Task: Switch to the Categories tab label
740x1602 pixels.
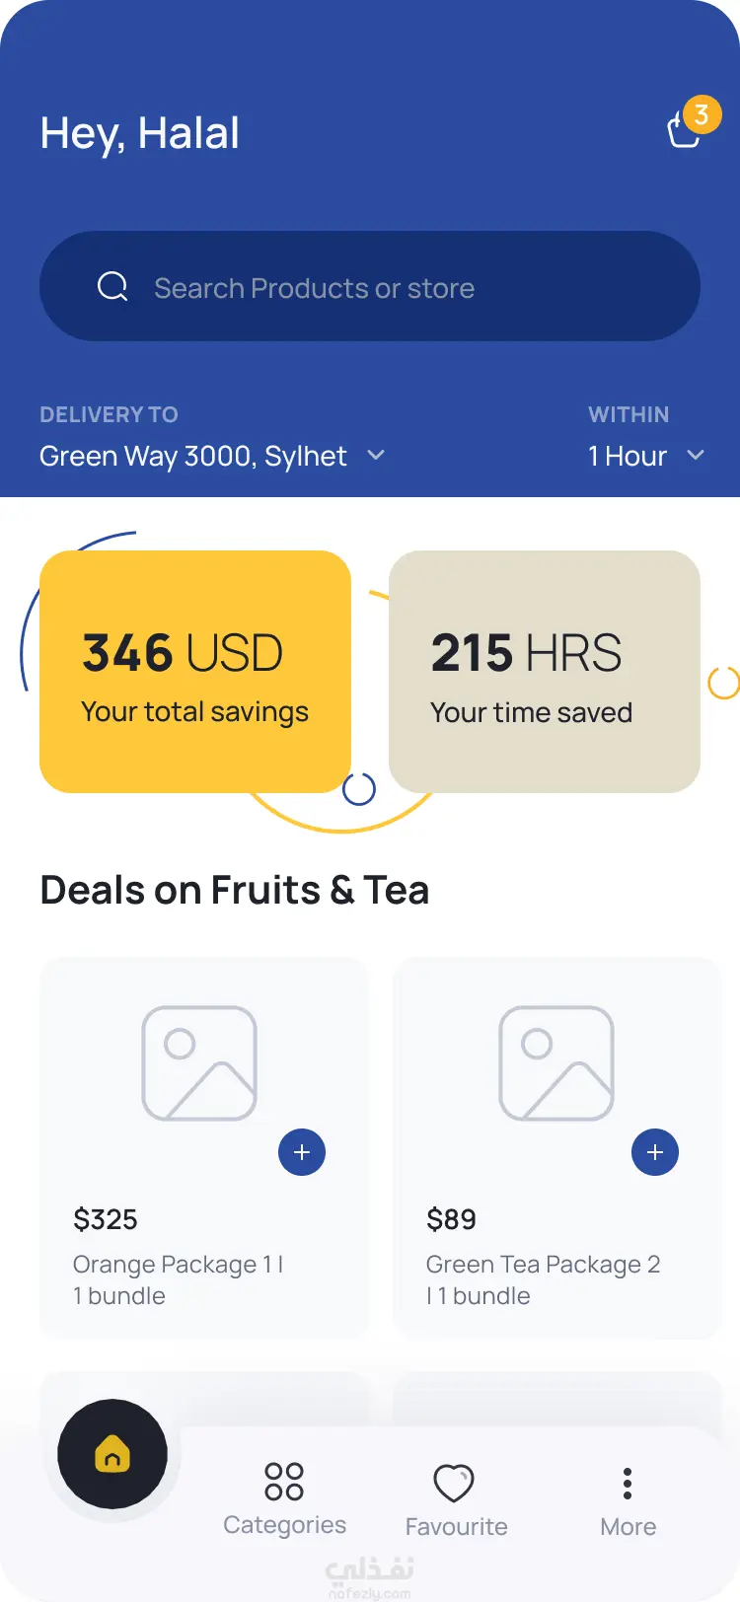Action: click(284, 1525)
